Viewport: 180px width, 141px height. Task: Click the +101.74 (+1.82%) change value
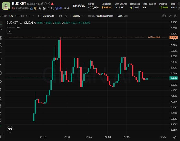[x=80, y=23]
